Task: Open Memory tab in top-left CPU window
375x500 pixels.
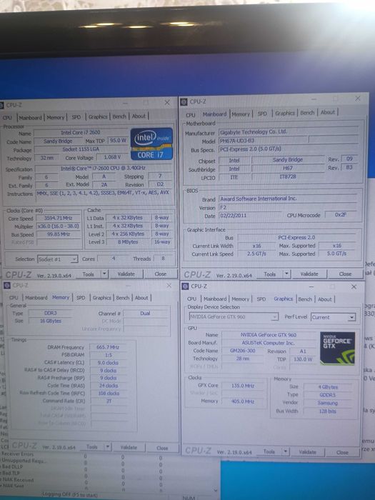Action: (56, 117)
